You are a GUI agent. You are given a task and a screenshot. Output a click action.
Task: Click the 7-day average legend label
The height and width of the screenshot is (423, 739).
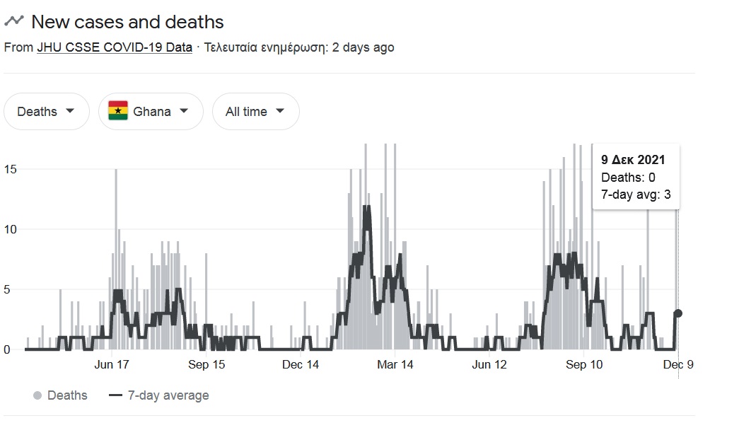168,395
